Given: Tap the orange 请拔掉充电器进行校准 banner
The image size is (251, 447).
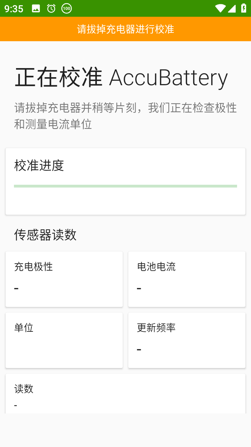Looking at the screenshot, I should coord(125,29).
